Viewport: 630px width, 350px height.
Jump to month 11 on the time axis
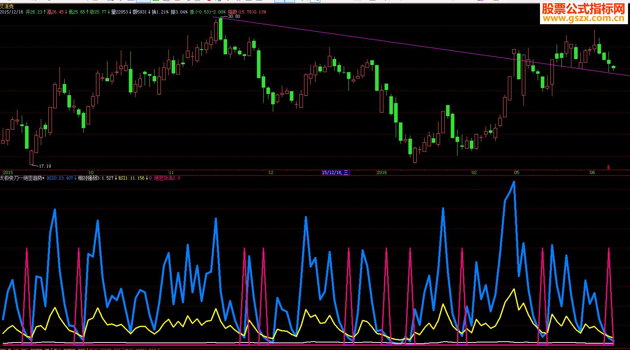pos(171,172)
